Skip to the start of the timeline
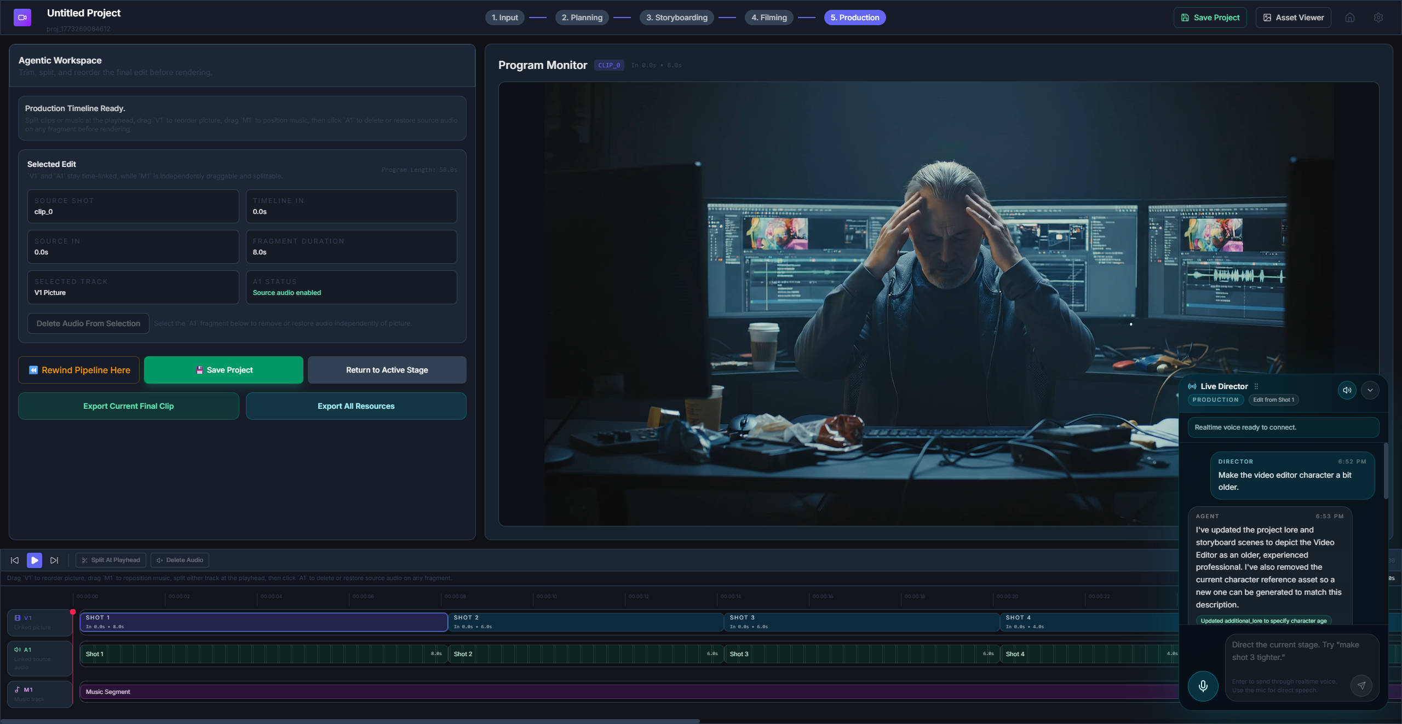 click(x=15, y=560)
